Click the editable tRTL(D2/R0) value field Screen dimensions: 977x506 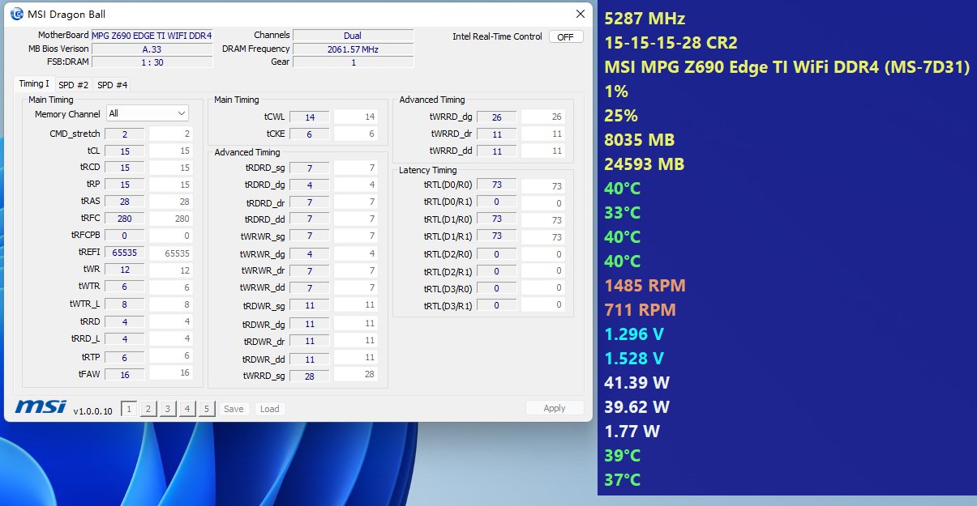tap(542, 254)
